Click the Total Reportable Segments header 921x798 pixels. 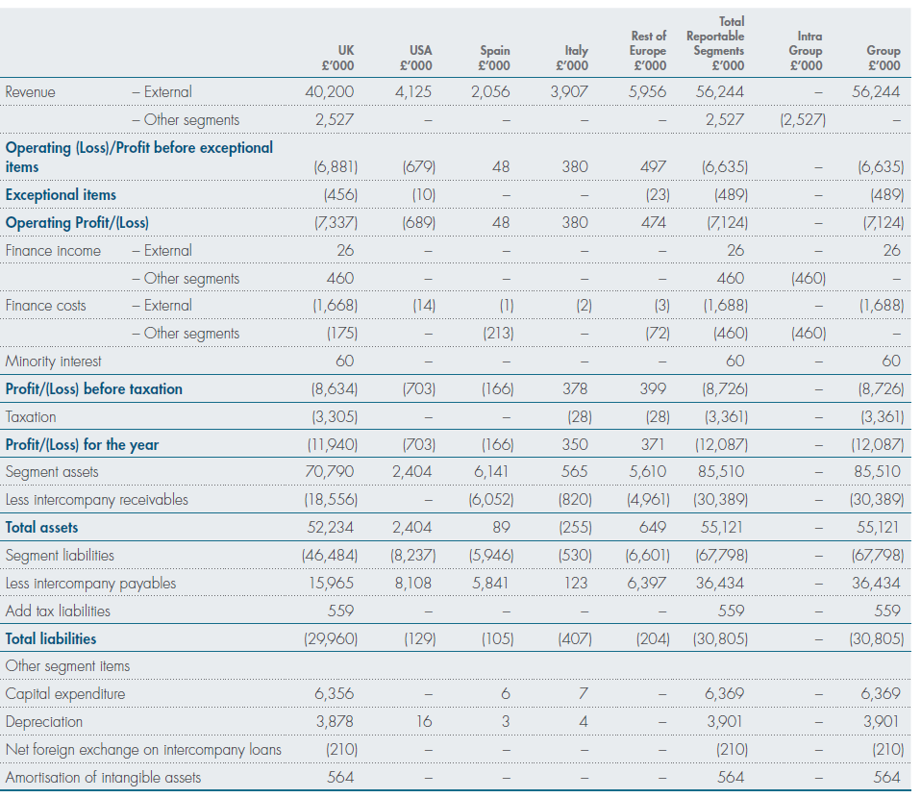715,44
